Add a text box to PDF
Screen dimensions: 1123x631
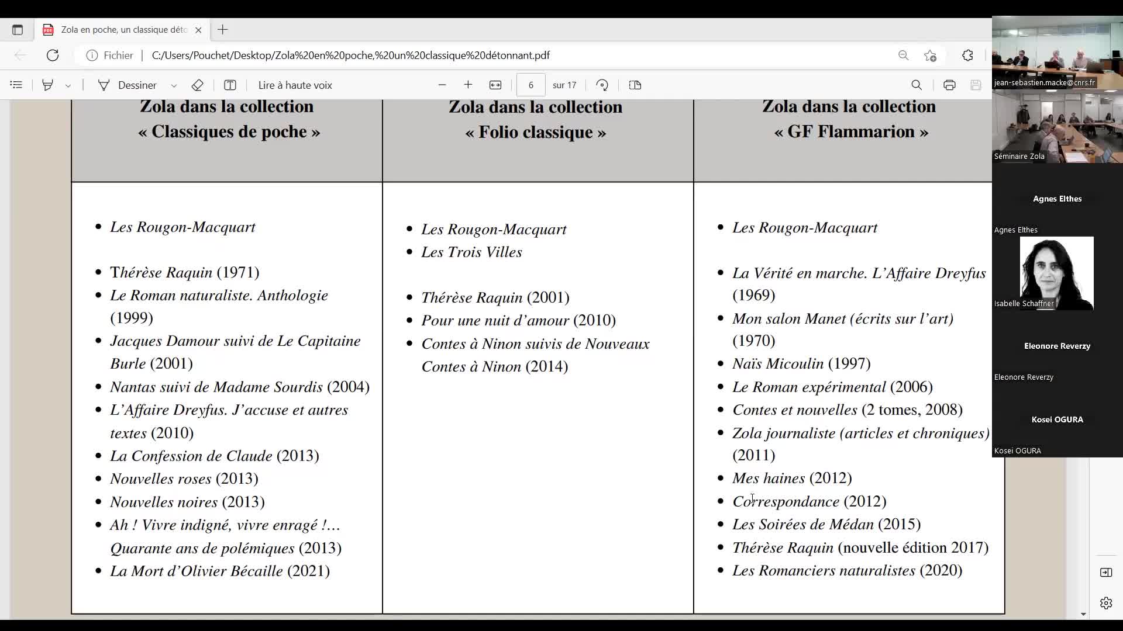[230, 85]
